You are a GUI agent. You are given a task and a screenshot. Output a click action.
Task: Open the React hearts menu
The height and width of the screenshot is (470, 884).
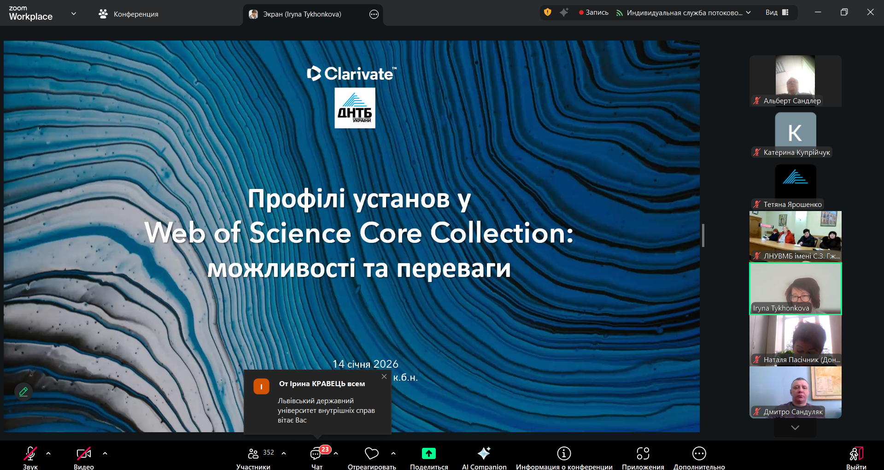point(371,454)
